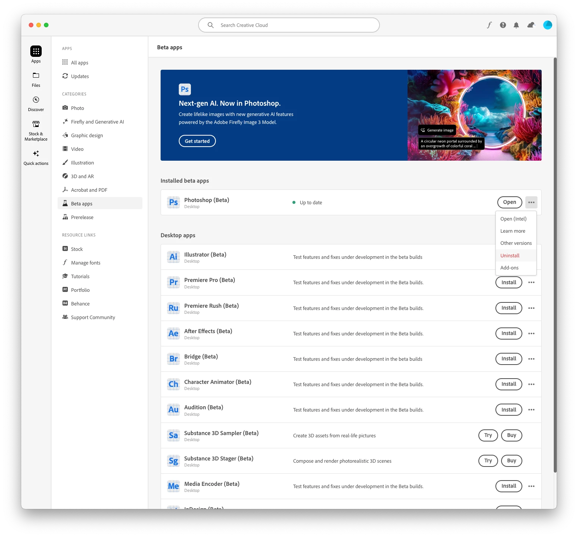
Task: Select the Photo category
Action: point(100,108)
